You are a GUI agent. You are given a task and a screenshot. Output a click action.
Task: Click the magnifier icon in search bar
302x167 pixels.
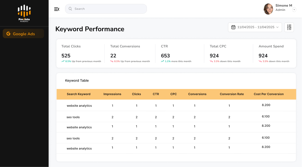70,9
